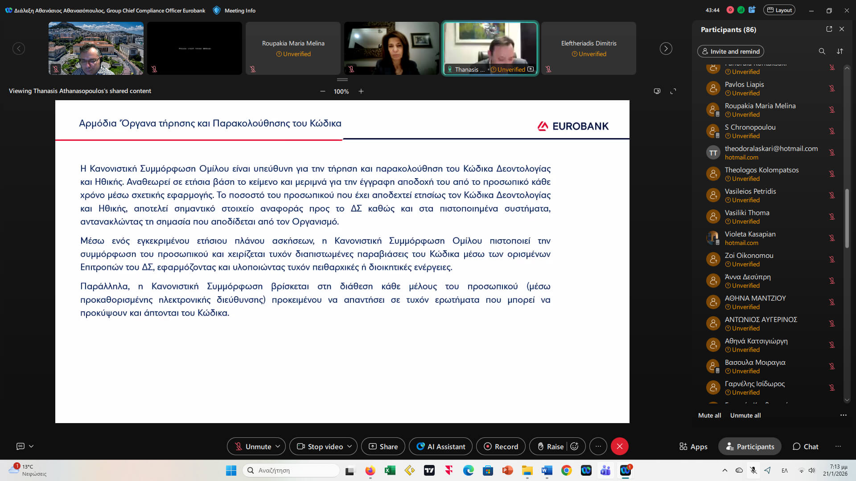Click participants list scrollbar
Screen dimensions: 856x481
point(847,218)
